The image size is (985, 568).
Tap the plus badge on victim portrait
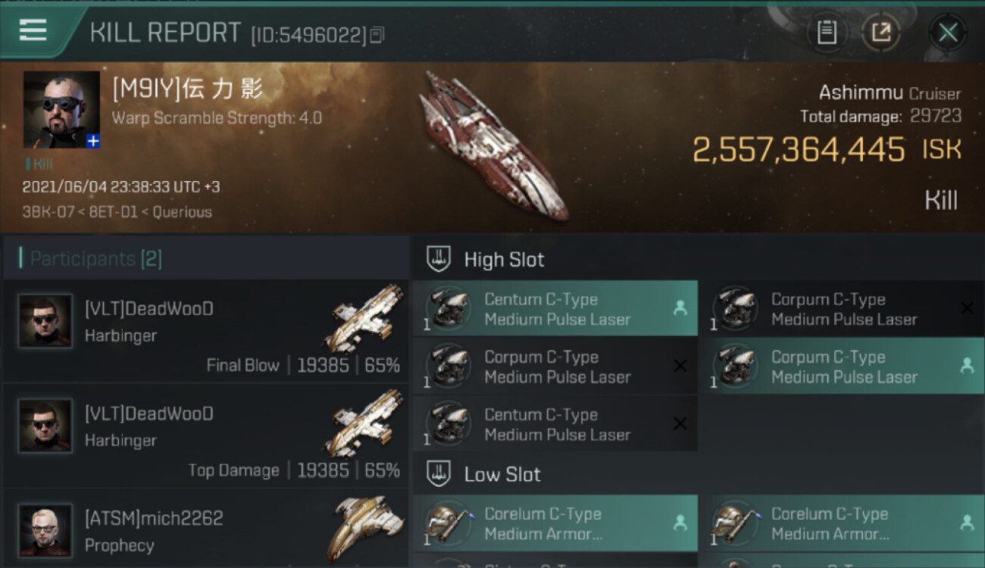click(x=92, y=141)
